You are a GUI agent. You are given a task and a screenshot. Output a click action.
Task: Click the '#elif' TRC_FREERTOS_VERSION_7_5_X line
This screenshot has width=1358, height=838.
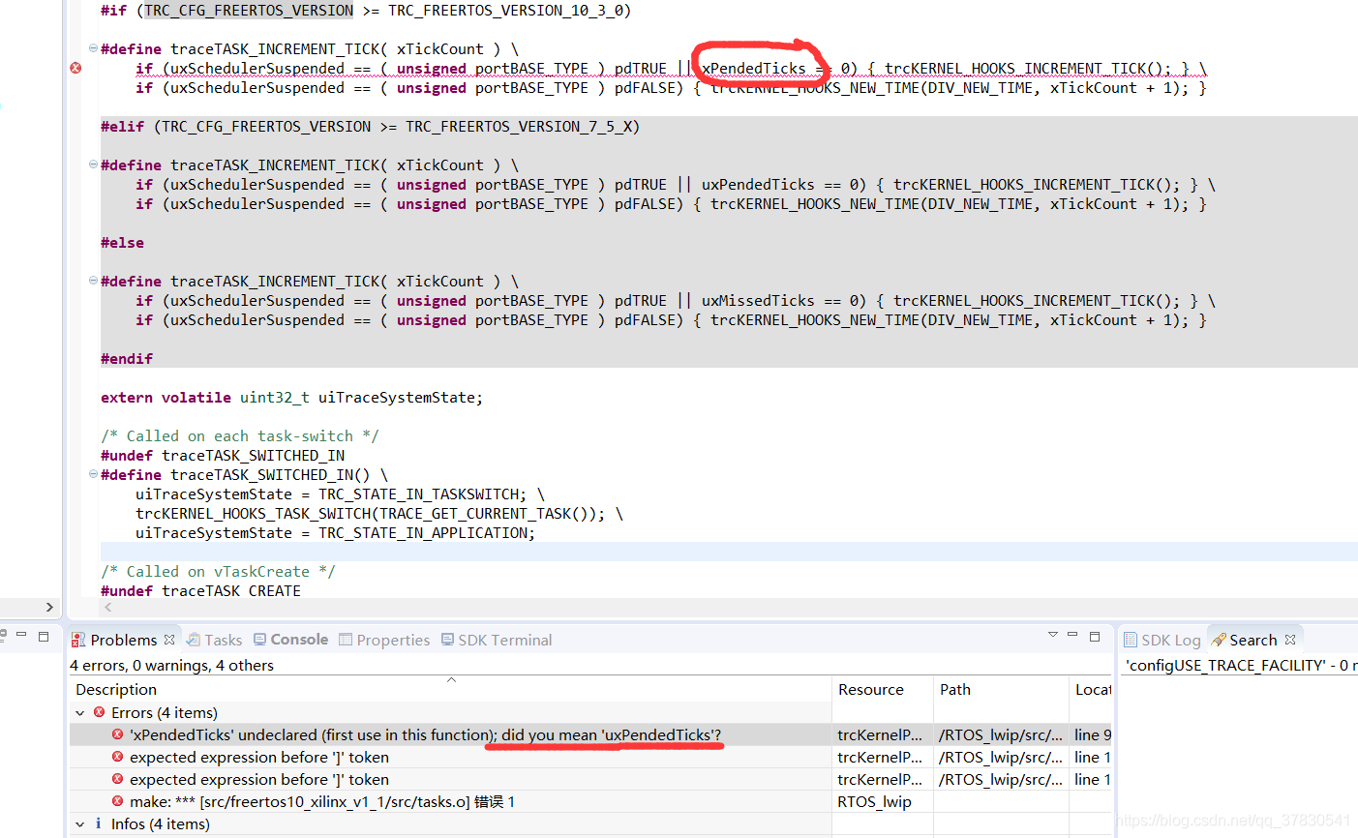(x=370, y=126)
